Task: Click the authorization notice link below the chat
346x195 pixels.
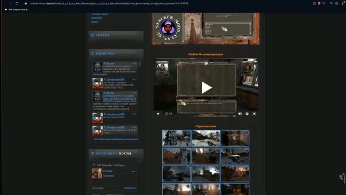Action: point(116,139)
